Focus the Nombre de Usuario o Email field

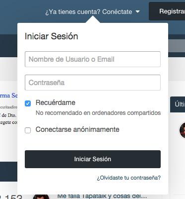(x=93, y=59)
